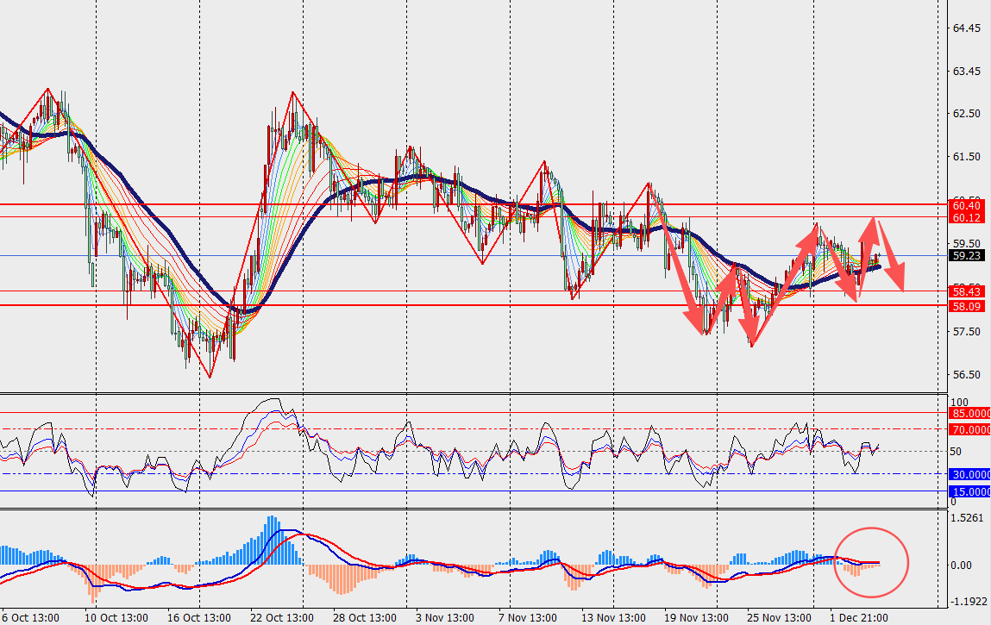Screen dimensions: 991x625
Task: Click the 0.00 MACD zero level label
Action: coord(961,565)
